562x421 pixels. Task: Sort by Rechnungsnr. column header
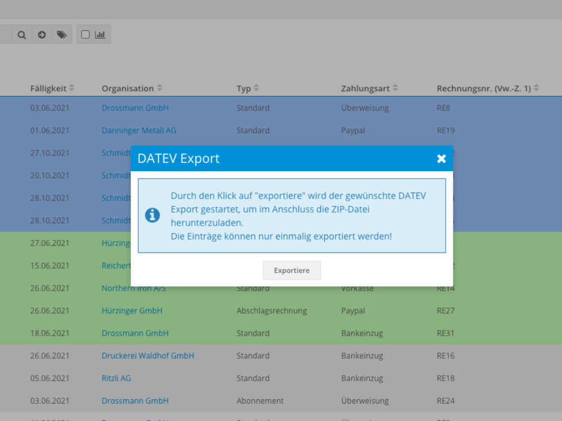pyautogui.click(x=536, y=88)
